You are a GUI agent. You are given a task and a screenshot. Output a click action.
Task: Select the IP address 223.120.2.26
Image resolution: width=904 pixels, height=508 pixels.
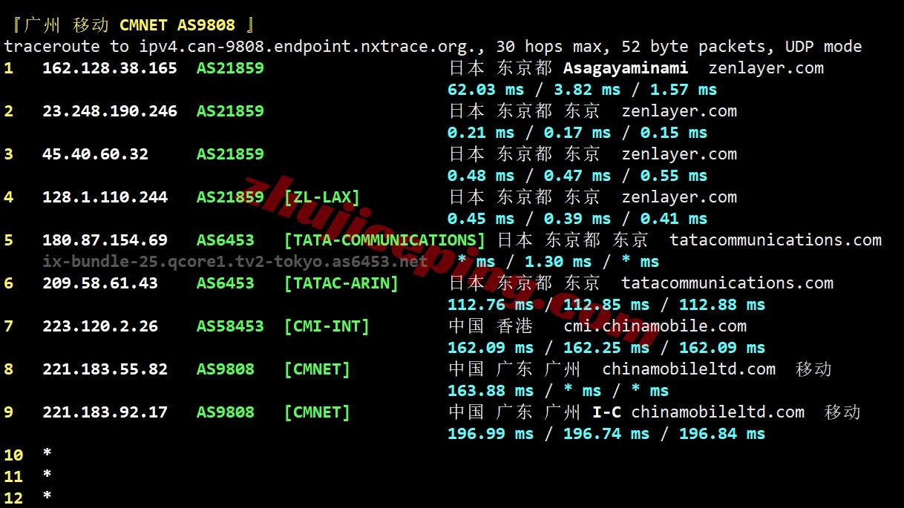pos(100,326)
